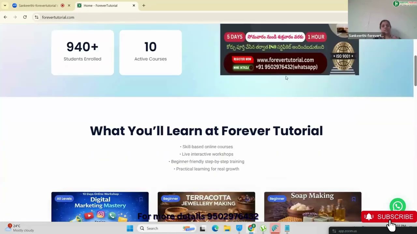Click the Beginner badge on Soap Making card
The width and height of the screenshot is (417, 234).
(x=277, y=199)
